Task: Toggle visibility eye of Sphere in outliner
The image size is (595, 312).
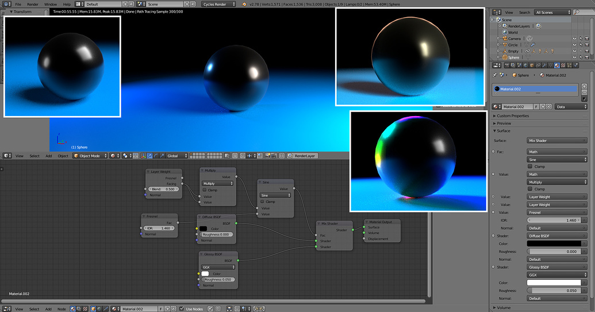Action: coord(574,57)
